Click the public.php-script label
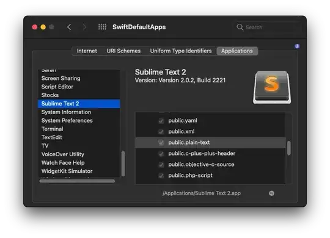This screenshot has width=330, height=238. [190, 175]
